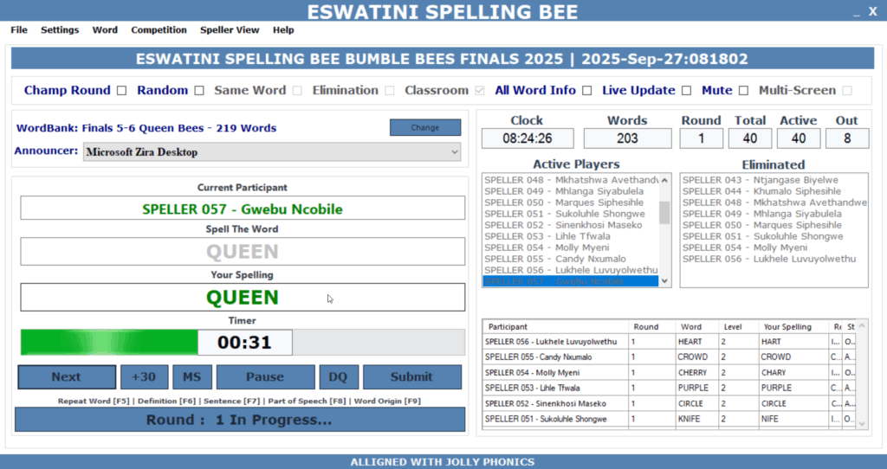Add 30 seconds with +30 button
The height and width of the screenshot is (469, 887).
(x=144, y=376)
